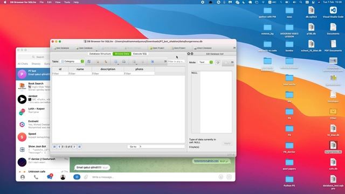Image resolution: width=345 pixels, height=194 pixels.
Task: Go to first record navigation button
Action: 54,147
